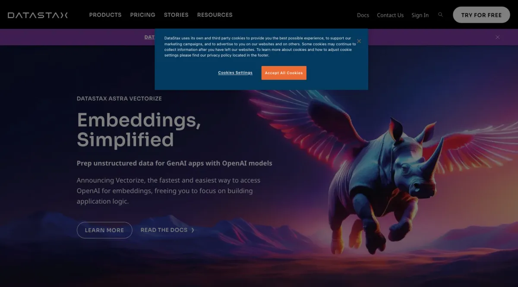Close the cookie notice with X
This screenshot has height=287, width=518.
(359, 41)
